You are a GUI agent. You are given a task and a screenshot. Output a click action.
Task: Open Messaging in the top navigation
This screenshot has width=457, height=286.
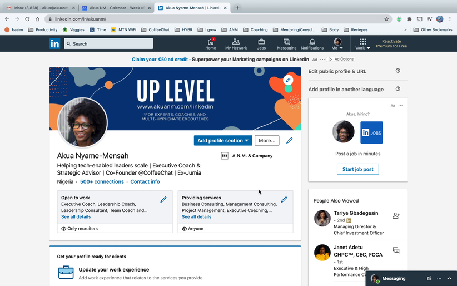coord(286,44)
